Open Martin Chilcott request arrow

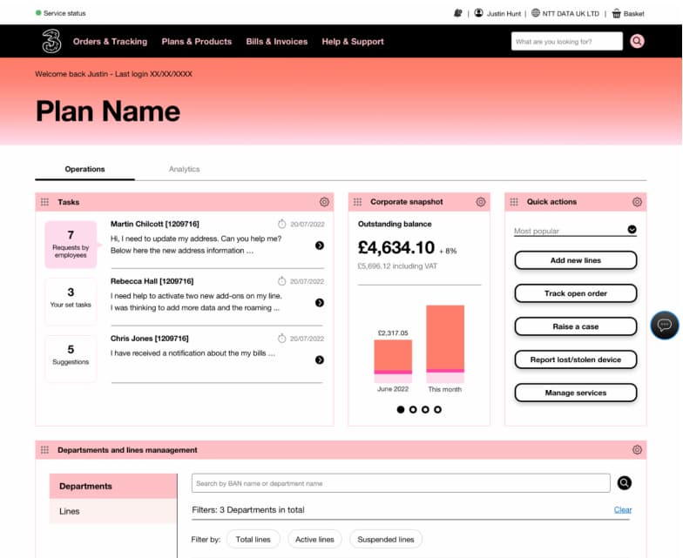click(319, 245)
